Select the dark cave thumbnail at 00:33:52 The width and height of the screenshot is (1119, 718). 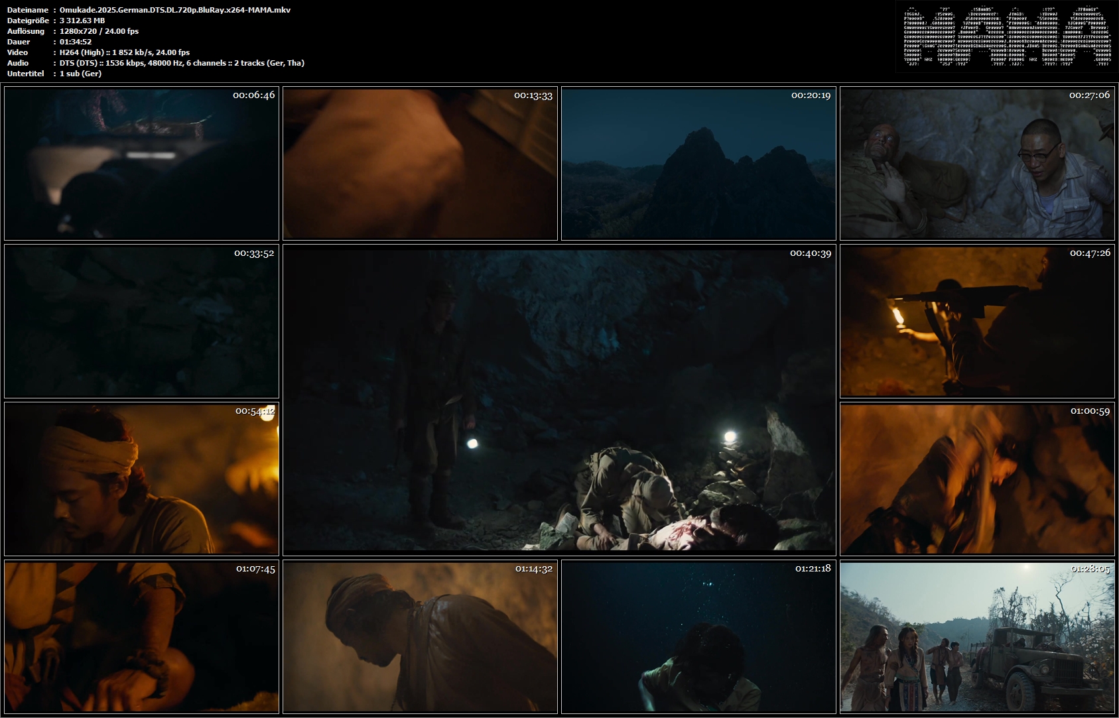click(141, 321)
